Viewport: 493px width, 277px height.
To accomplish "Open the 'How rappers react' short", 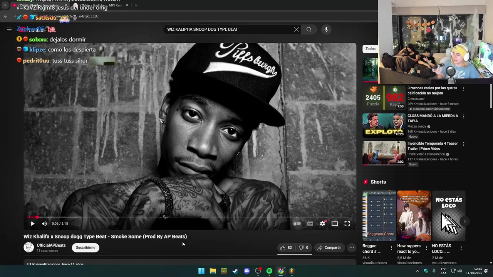I will click(414, 216).
